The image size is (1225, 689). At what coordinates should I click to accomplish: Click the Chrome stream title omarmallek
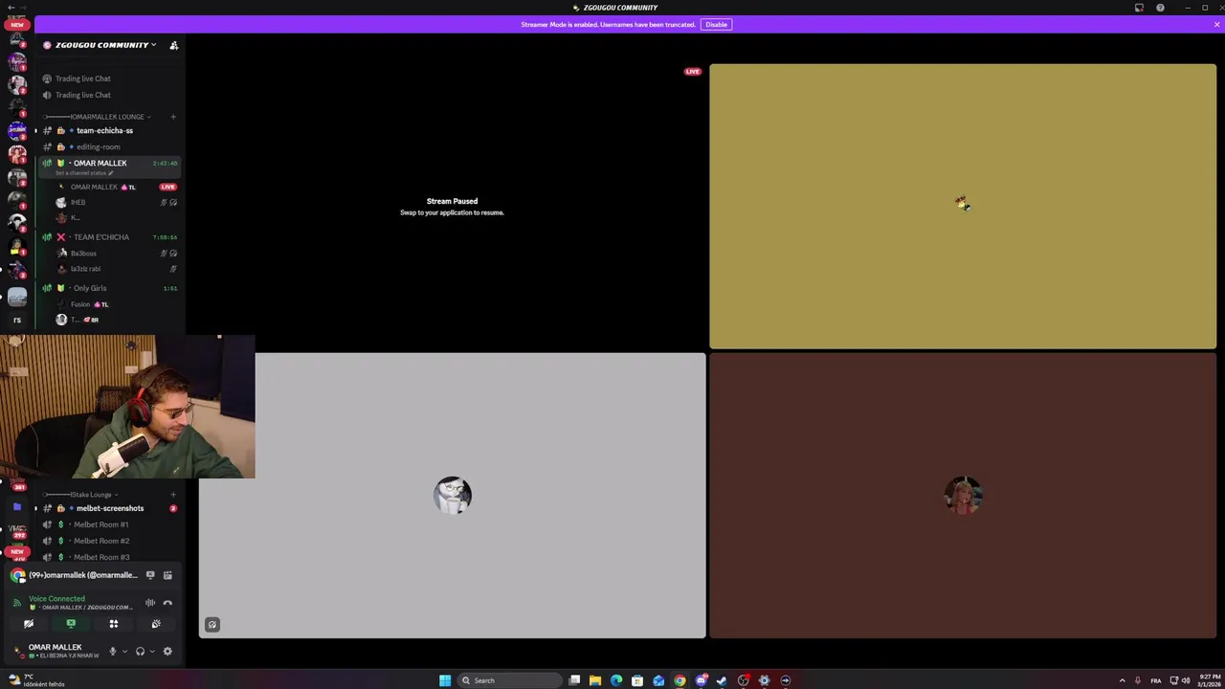83,575
